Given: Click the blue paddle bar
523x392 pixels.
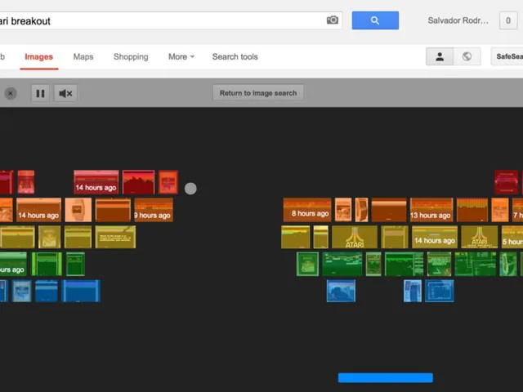Looking at the screenshot, I should (386, 377).
